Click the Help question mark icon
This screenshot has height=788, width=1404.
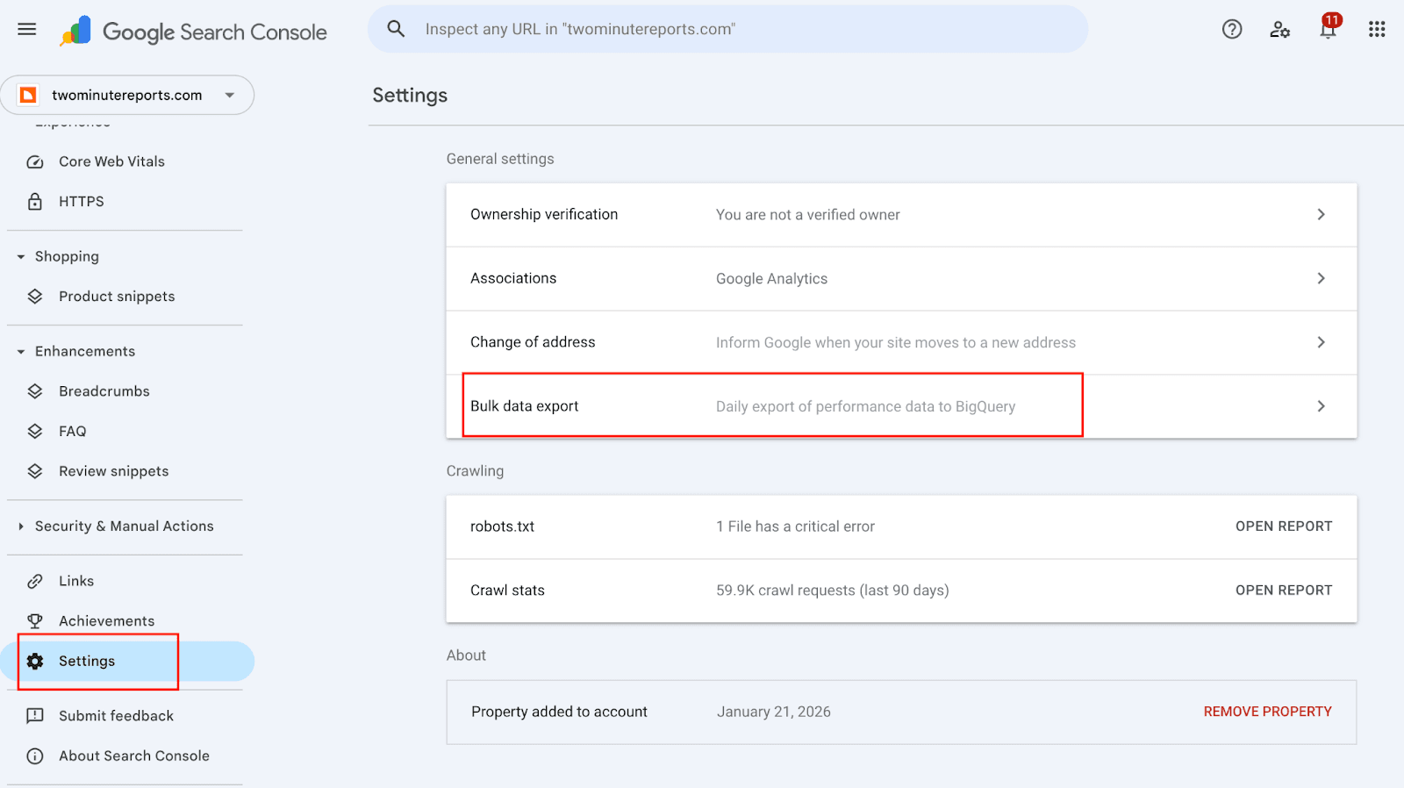coord(1232,29)
